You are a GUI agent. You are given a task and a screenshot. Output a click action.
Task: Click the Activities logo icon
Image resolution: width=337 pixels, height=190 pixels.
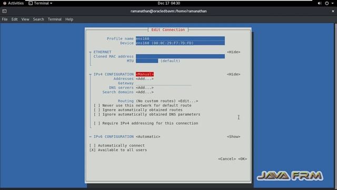click(5, 3)
